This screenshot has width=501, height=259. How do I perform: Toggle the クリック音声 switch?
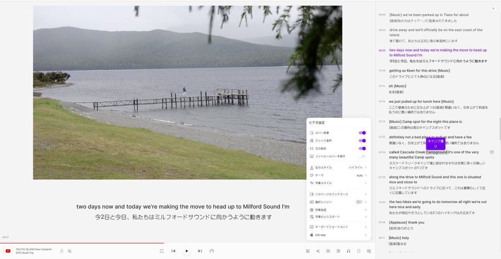click(x=362, y=141)
